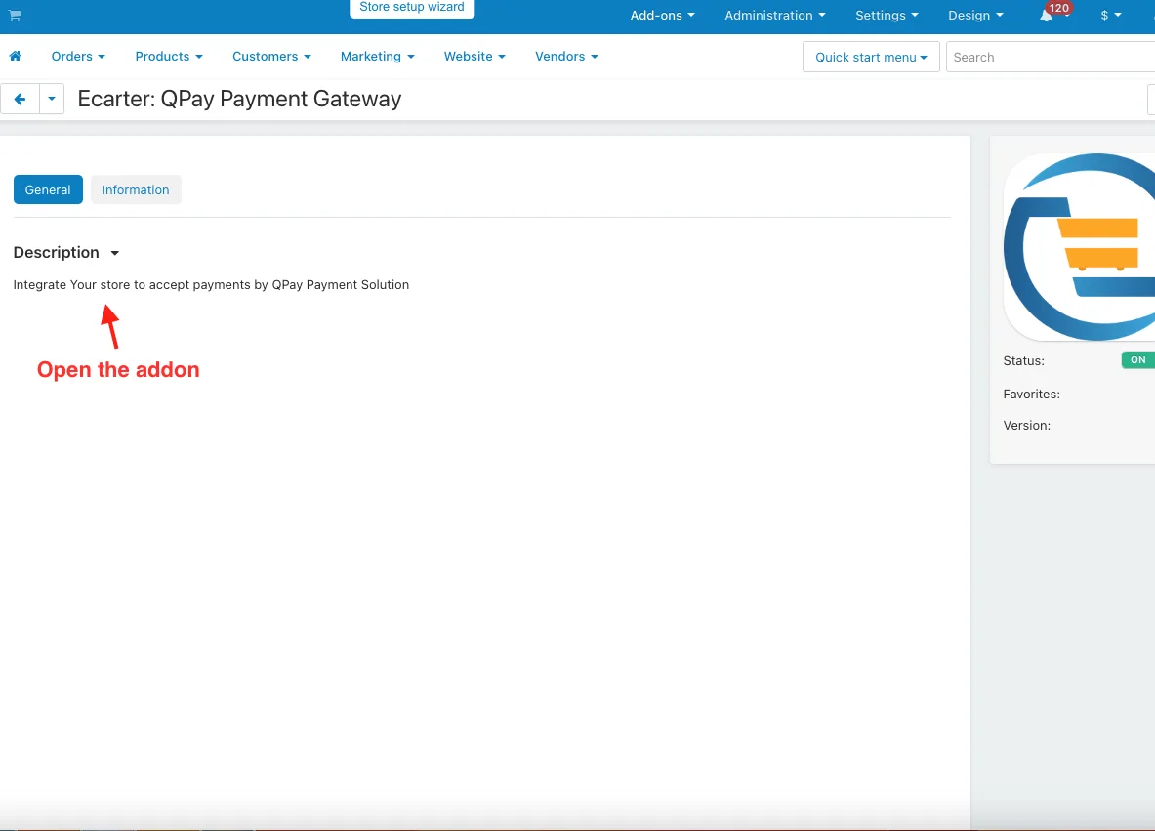
Task: Click the shopping cart icon in the top bar
Action: [x=14, y=15]
